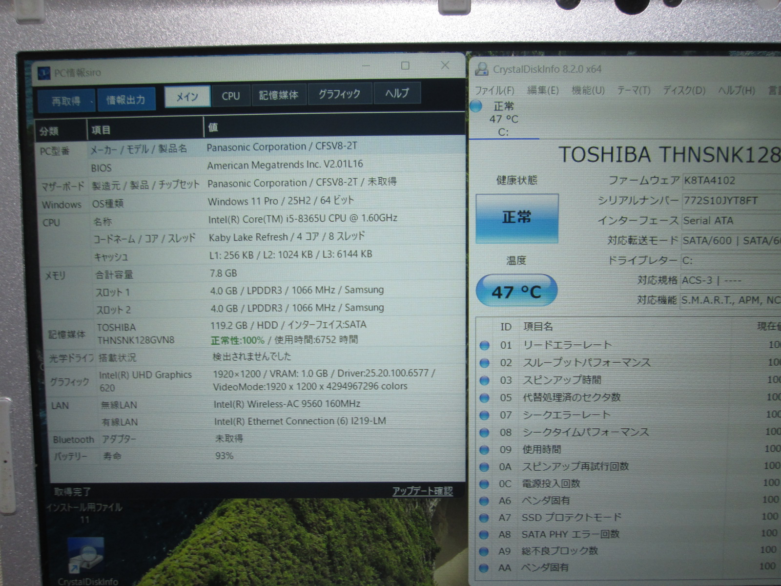Select the Bluetooth アダプター row

tap(258, 439)
